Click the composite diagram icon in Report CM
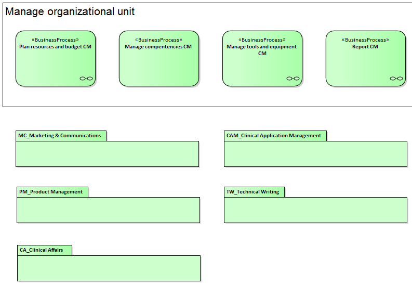The height and width of the screenshot is (286, 412). coord(396,79)
